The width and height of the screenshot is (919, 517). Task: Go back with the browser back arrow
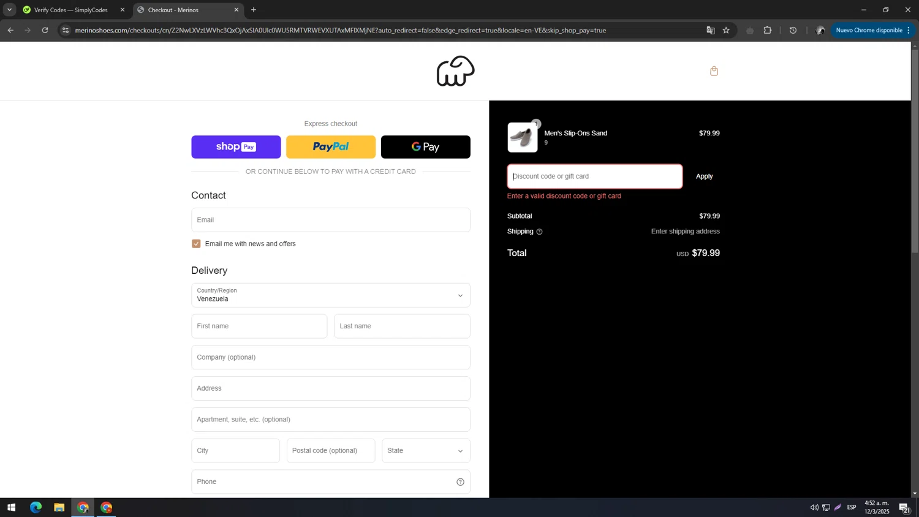coord(10,30)
